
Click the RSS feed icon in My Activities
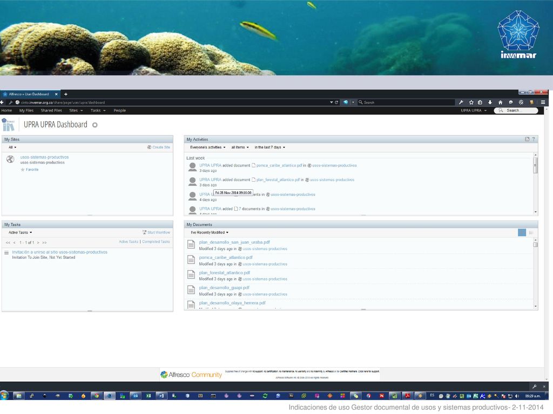click(527, 139)
